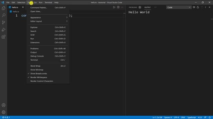
Task: Expand the Editor Layout submenu
Action: (48, 21)
